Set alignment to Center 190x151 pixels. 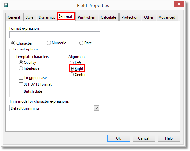72,75
